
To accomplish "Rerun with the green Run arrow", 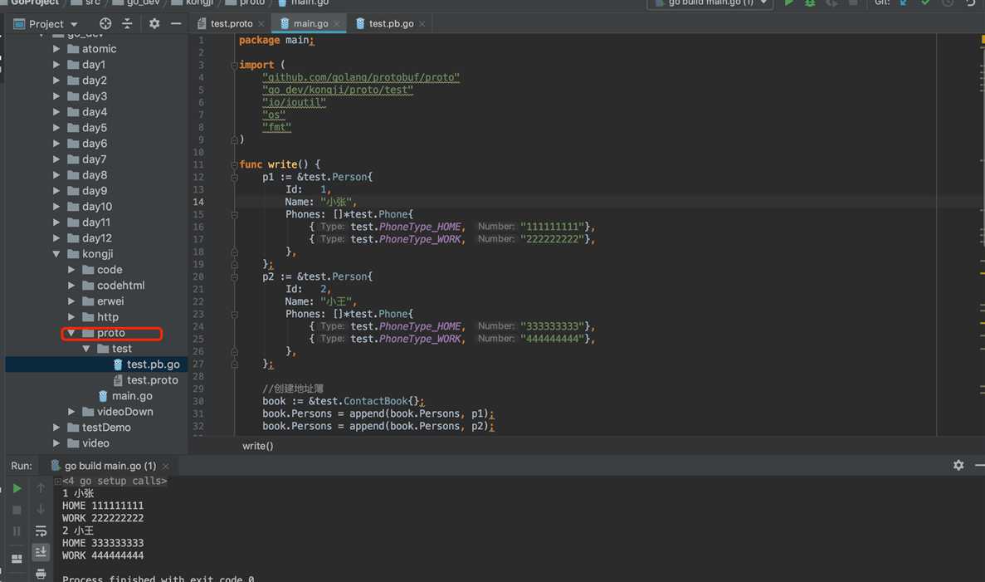I will [17, 488].
